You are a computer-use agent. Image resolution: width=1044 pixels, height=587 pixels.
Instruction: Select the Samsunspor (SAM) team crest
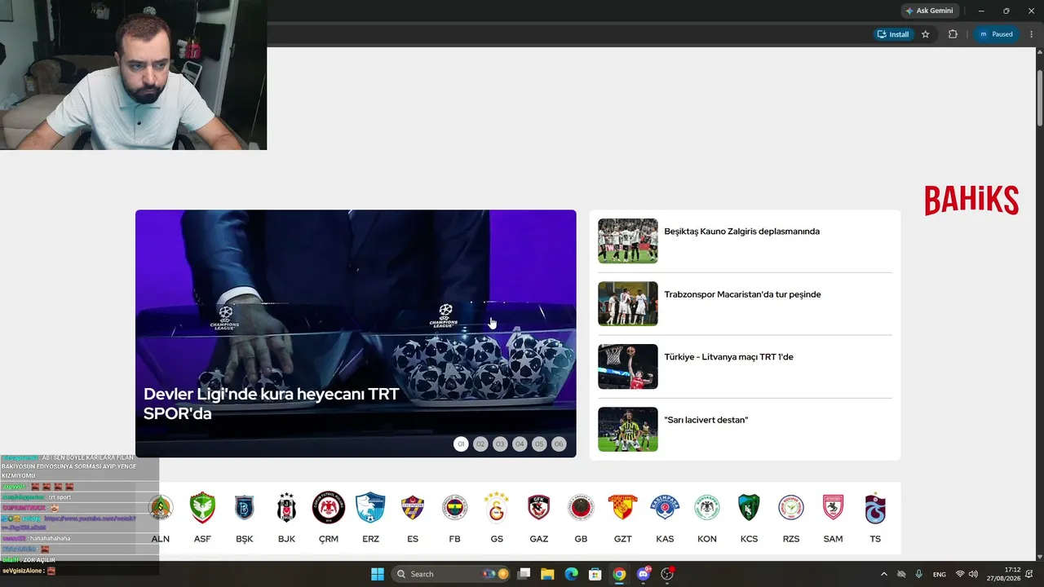(833, 508)
